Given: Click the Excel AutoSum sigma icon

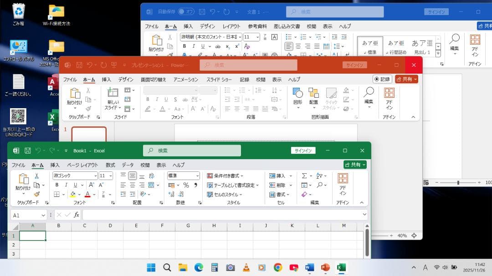Looking at the screenshot, I should (304, 176).
